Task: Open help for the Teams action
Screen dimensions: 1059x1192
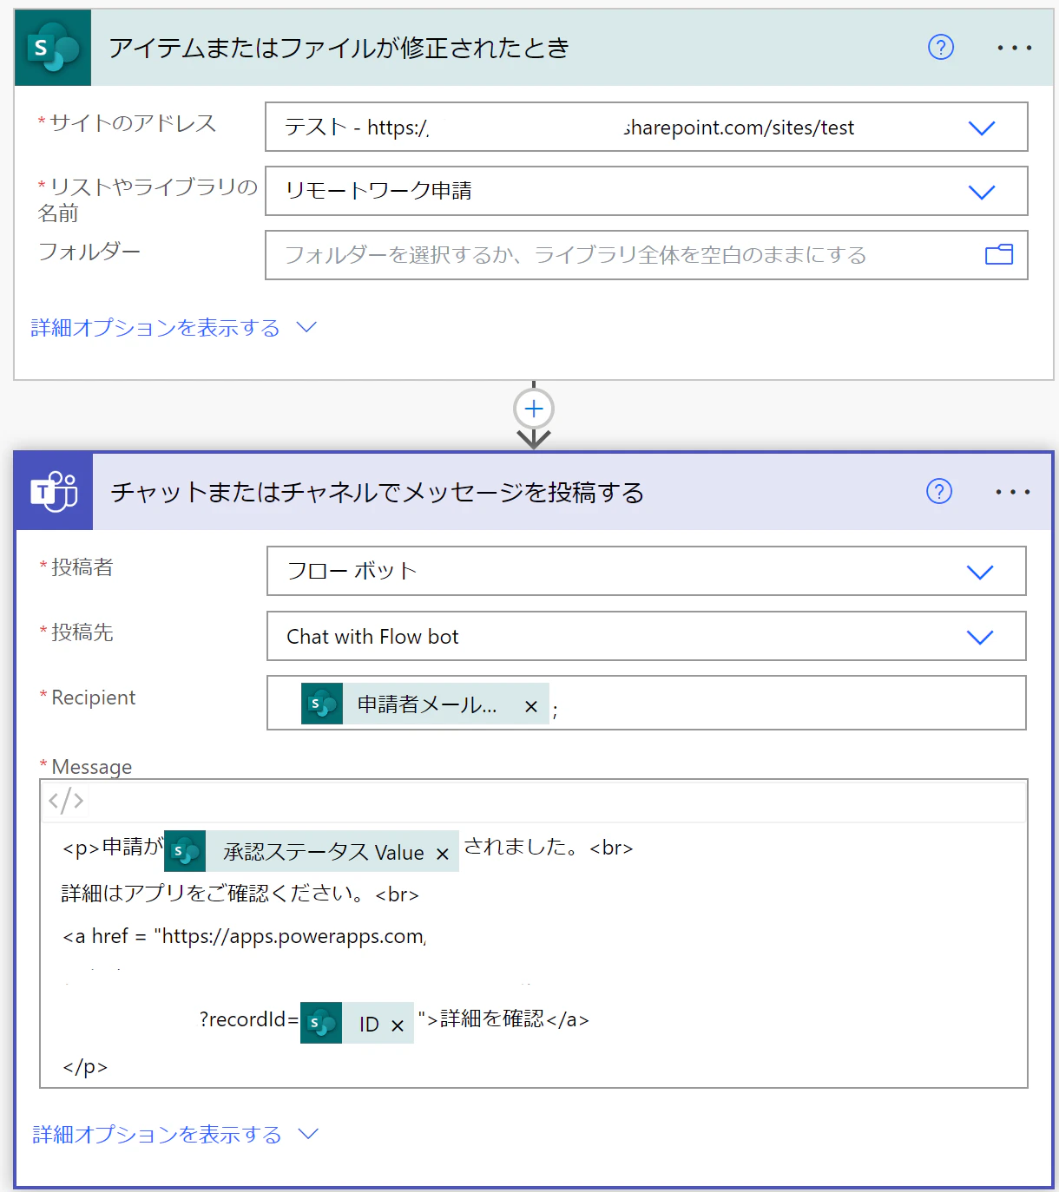Action: click(939, 491)
